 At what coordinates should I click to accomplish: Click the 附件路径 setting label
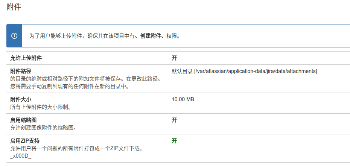coord(21,71)
